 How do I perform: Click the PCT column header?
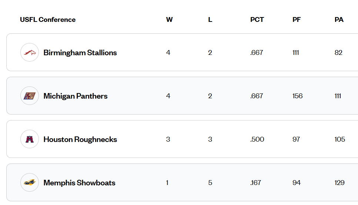(257, 20)
